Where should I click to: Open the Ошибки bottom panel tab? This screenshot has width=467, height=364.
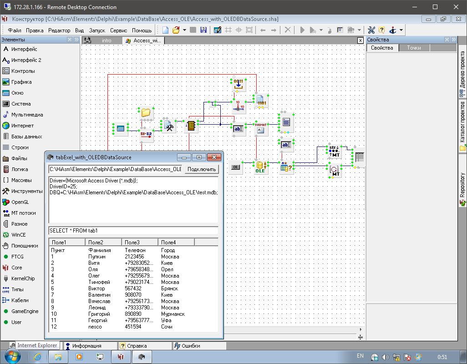pyautogui.click(x=191, y=346)
